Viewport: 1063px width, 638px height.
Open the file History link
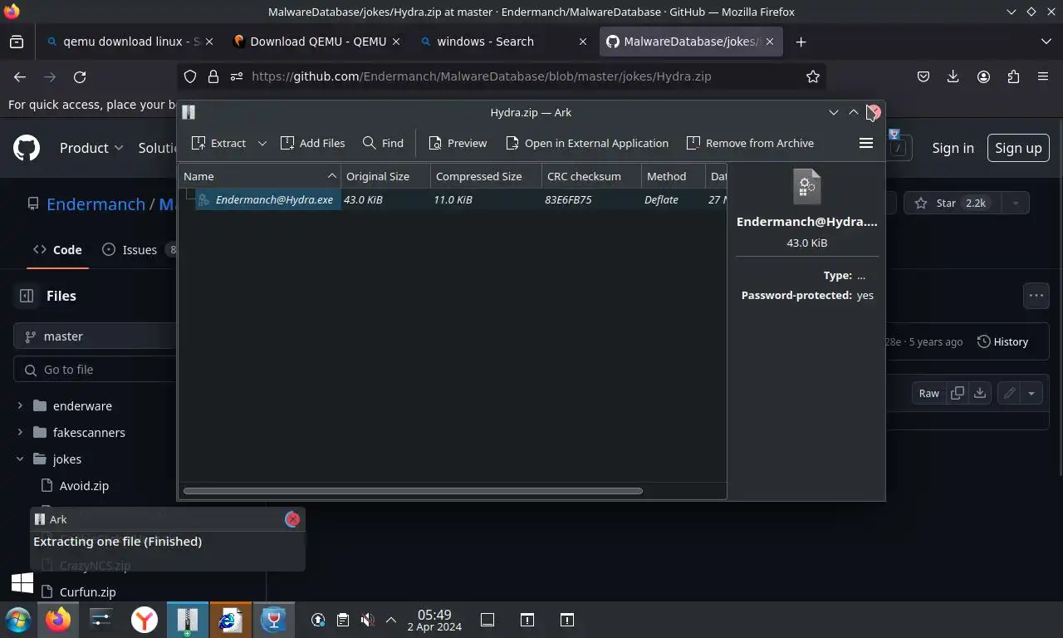(x=1002, y=341)
